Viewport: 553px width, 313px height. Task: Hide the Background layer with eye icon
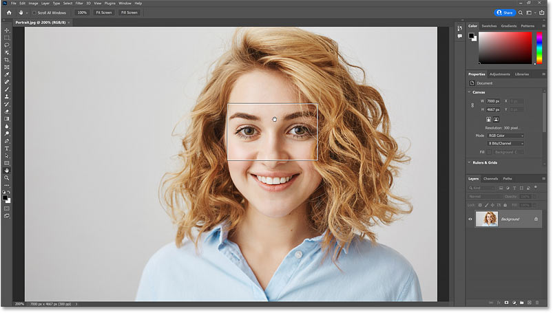(470, 219)
